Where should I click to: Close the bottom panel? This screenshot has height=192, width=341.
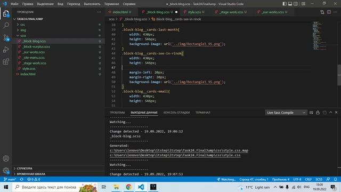336,113
